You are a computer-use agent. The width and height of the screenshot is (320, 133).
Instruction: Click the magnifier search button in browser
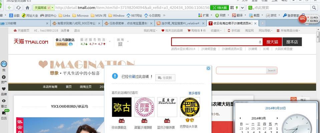[x=314, y=8]
